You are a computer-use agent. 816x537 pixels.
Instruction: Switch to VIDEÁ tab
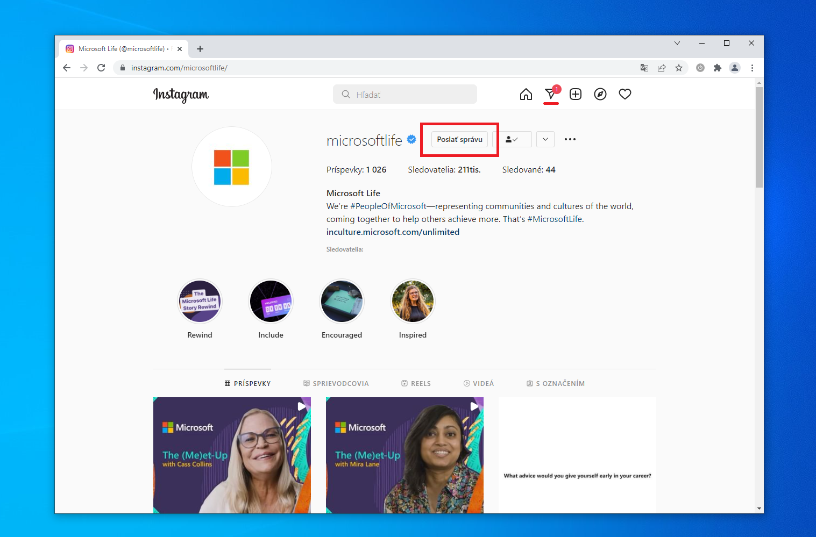pos(479,383)
